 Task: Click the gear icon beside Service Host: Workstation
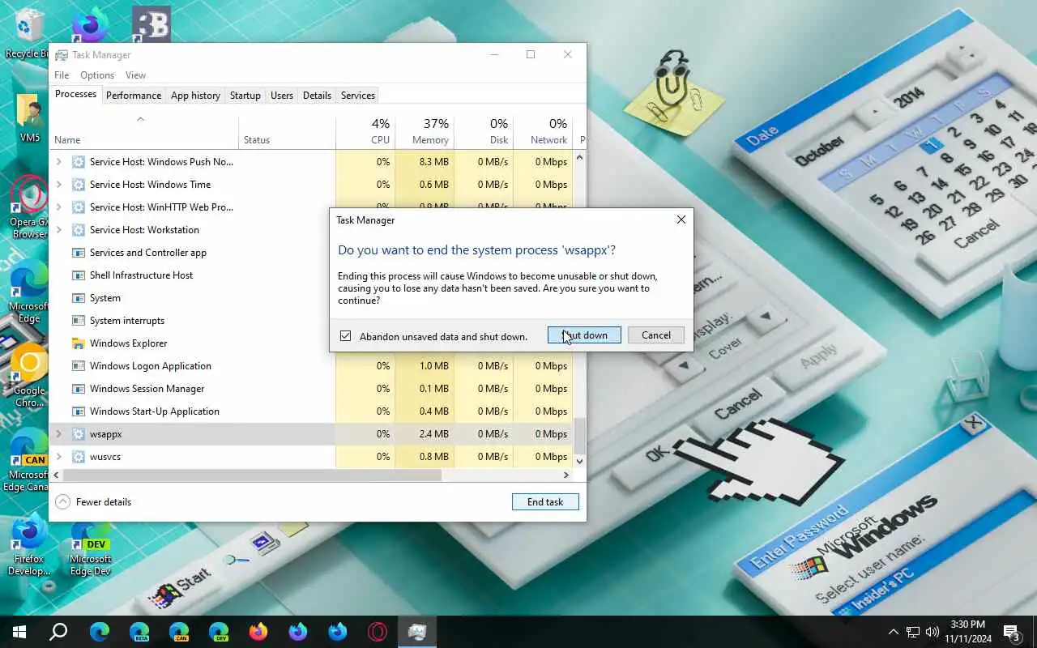[79, 230]
